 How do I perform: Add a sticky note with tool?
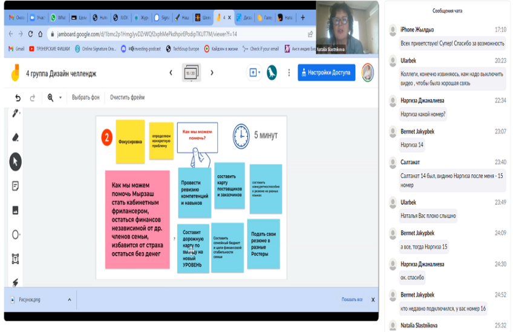(x=16, y=186)
